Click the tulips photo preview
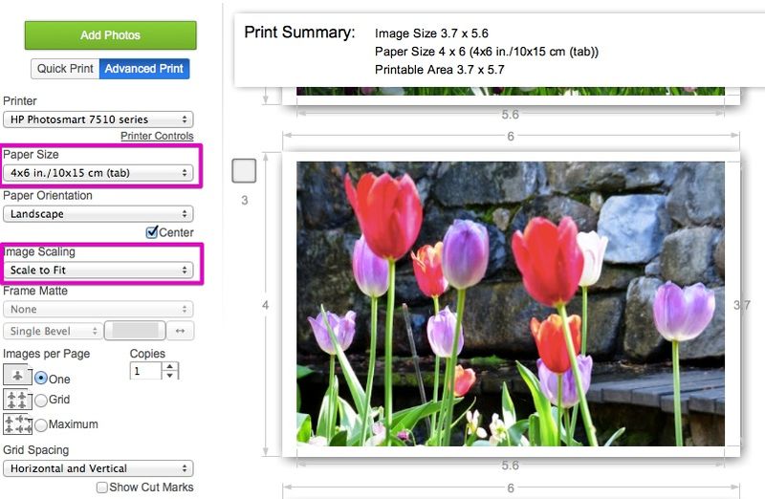 click(511, 304)
